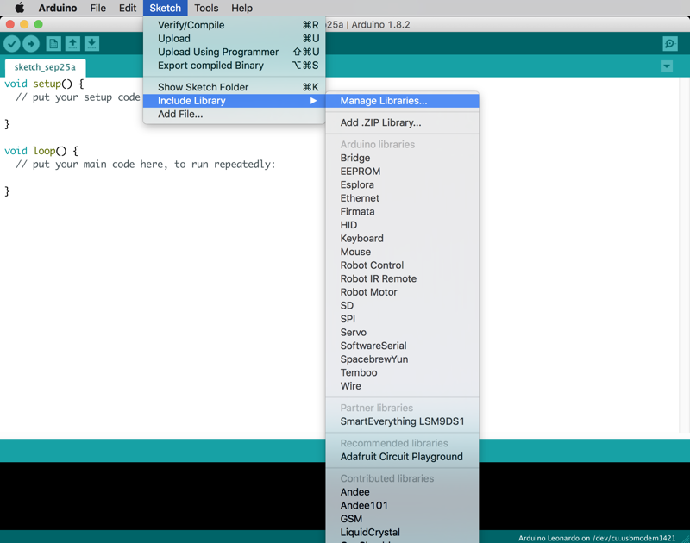The height and width of the screenshot is (543, 690).
Task: Click the 'void loop() {' code line
Action: [41, 151]
